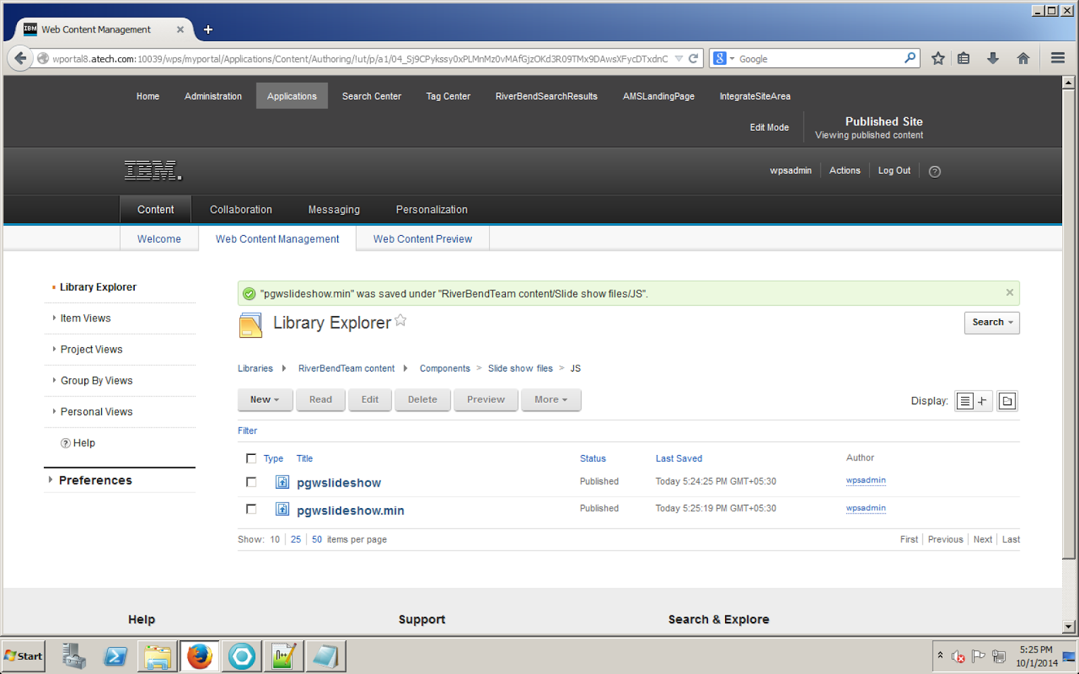This screenshot has height=674, width=1079.
Task: Switch to folder display view icon
Action: click(x=1007, y=401)
